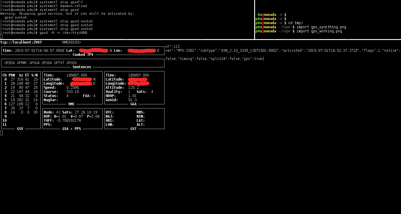The height and width of the screenshot is (214, 401).
Task: Click azimuth value '316' in channel 0 row
Action: click(20, 79)
